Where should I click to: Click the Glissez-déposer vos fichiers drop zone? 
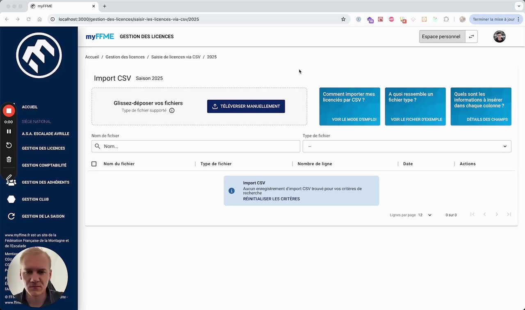point(199,106)
